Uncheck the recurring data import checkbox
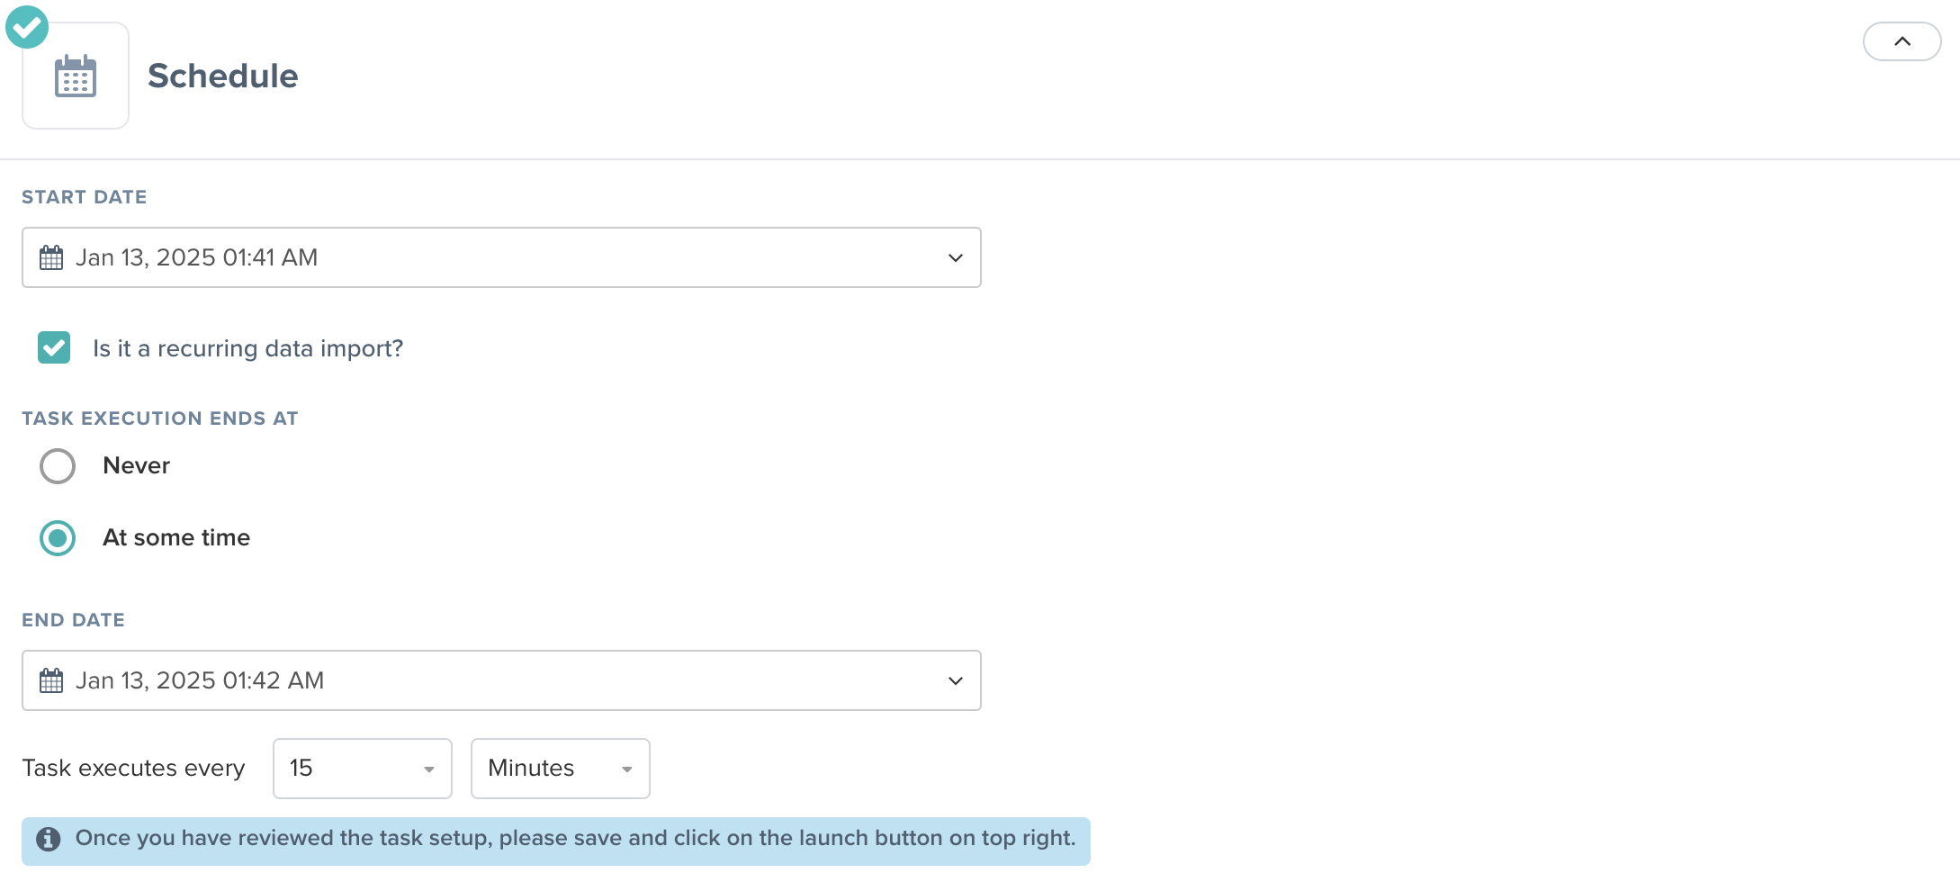 pos(54,347)
